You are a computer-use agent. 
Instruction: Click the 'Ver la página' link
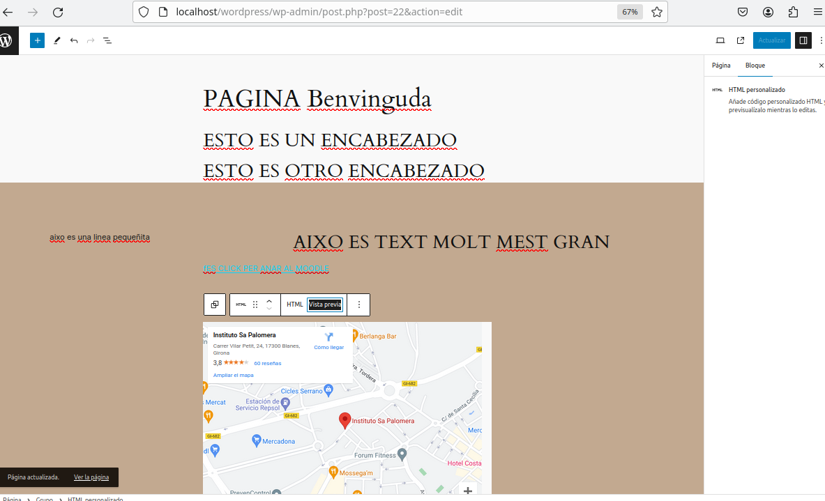[91, 477]
